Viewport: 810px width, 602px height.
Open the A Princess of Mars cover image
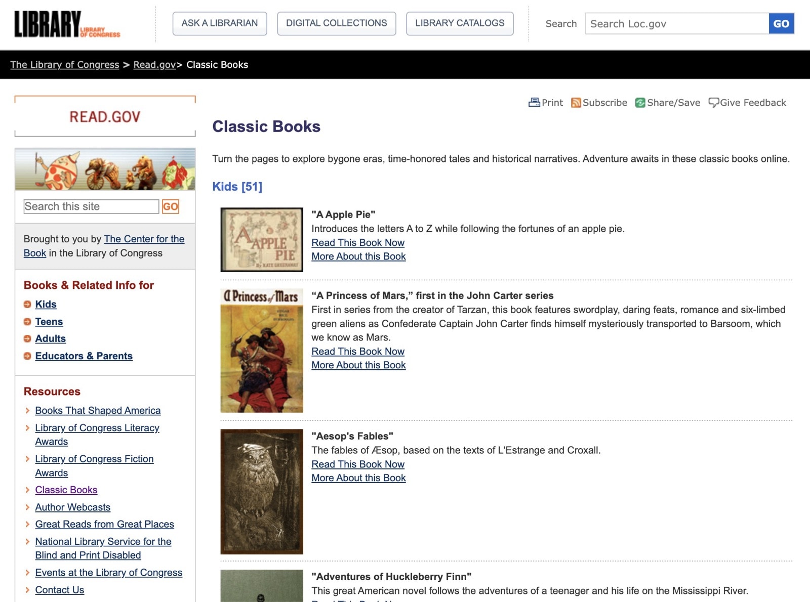click(x=262, y=351)
